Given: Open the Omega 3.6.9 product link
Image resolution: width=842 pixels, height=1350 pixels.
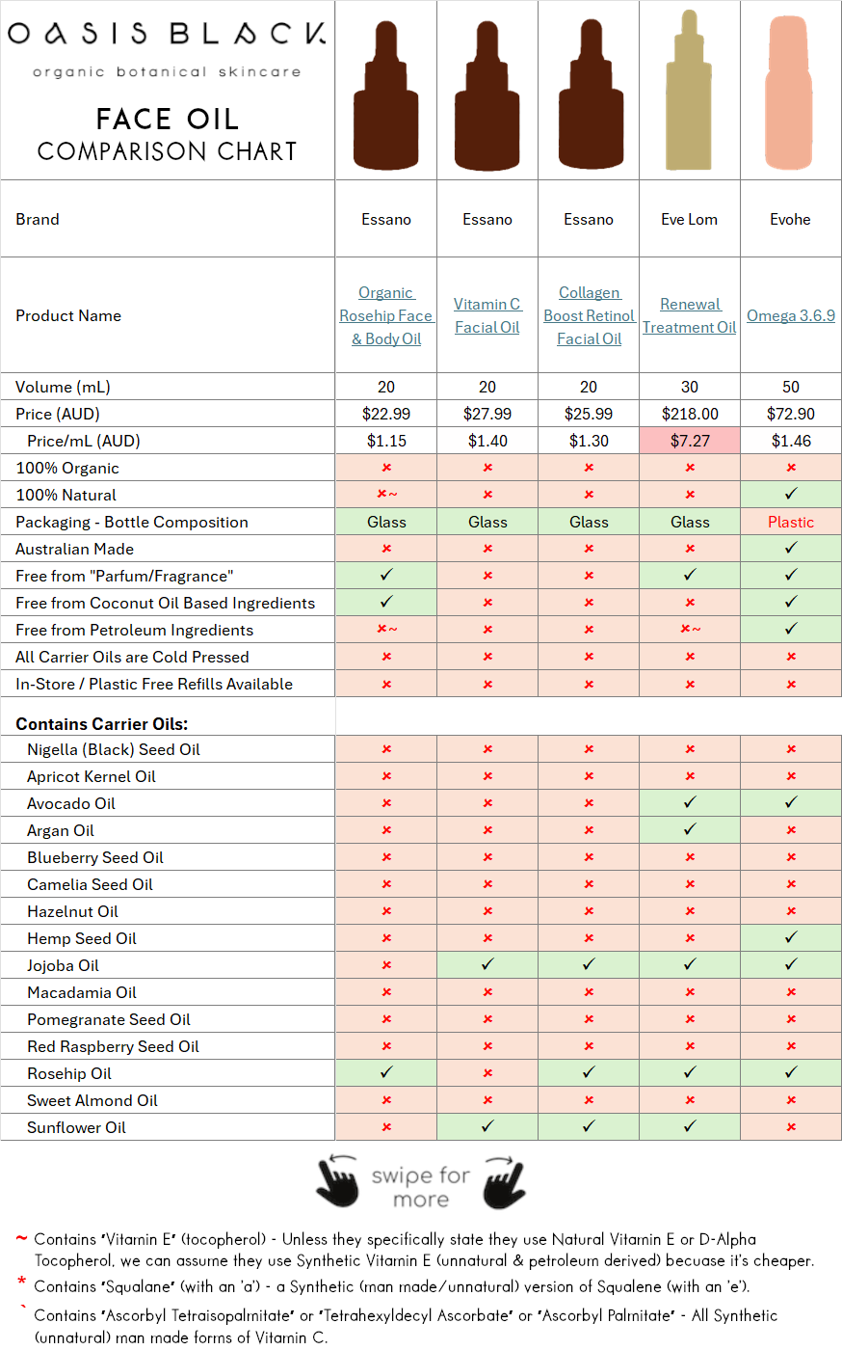Looking at the screenshot, I should (x=791, y=315).
